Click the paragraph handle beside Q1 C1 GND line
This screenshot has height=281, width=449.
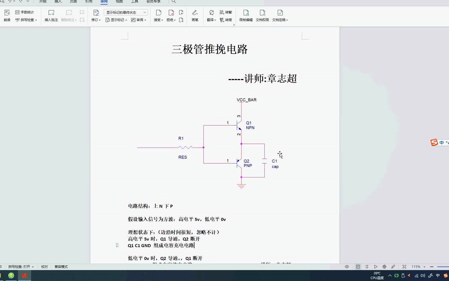click(x=117, y=245)
